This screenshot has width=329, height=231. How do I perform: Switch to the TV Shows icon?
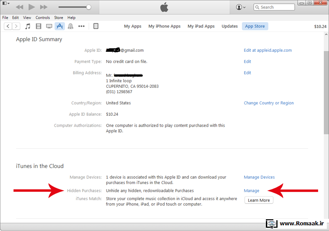pyautogui.click(x=49, y=26)
